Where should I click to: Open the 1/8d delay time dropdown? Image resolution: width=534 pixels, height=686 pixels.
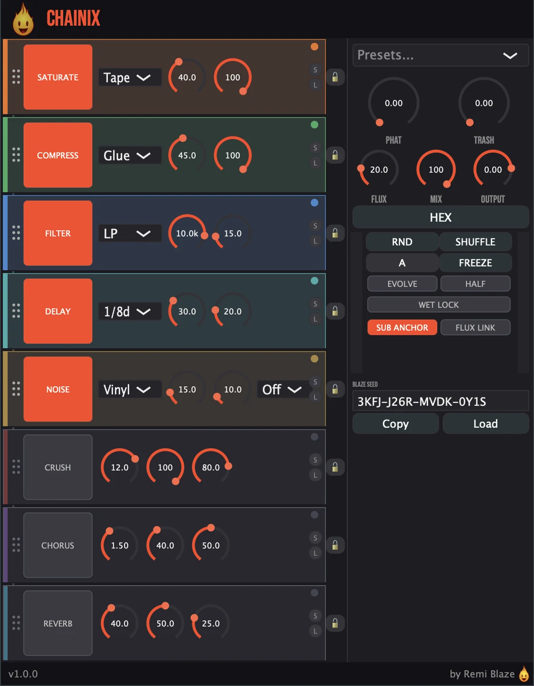(130, 311)
